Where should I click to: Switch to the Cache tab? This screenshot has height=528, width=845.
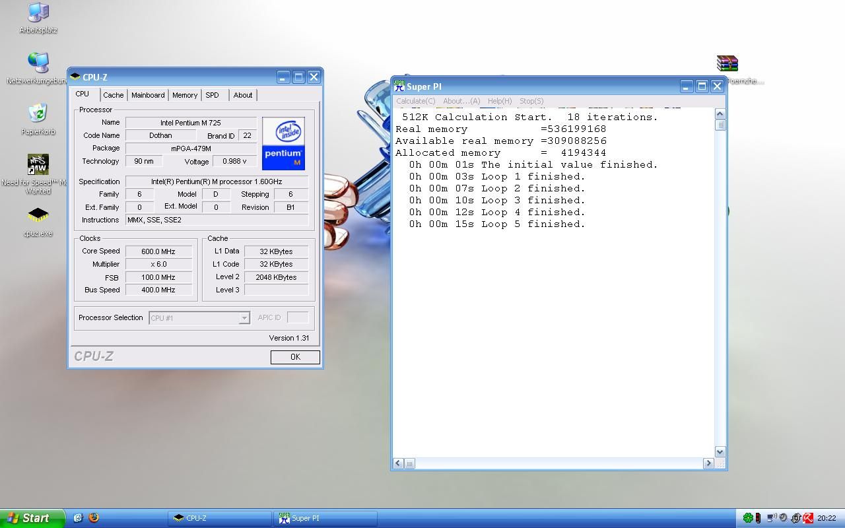pos(114,95)
